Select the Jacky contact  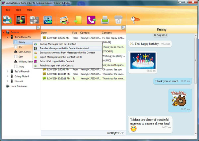(21, 67)
